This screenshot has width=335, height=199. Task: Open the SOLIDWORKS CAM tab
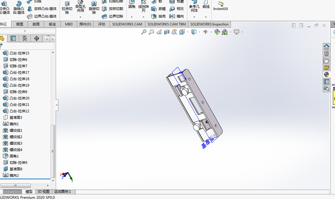tap(127, 24)
